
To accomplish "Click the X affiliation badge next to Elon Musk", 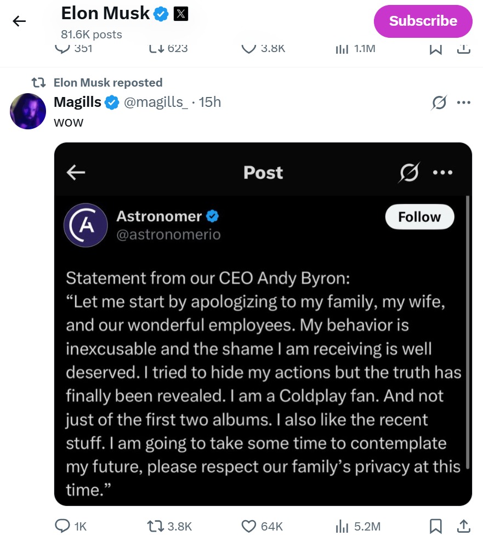I will tap(181, 14).
